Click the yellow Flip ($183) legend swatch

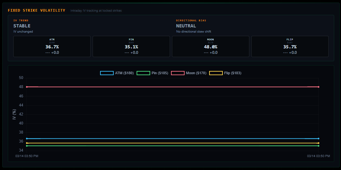click(216, 73)
